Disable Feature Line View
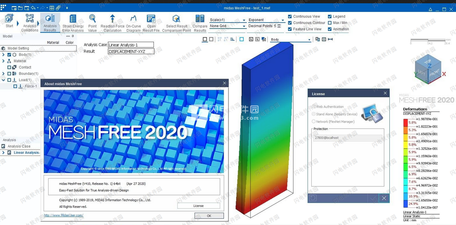The width and height of the screenshot is (456, 225). (x=290, y=29)
